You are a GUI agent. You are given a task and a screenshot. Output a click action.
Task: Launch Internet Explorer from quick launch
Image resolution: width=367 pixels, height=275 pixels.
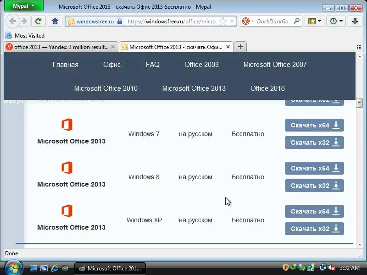pyautogui.click(x=55, y=268)
